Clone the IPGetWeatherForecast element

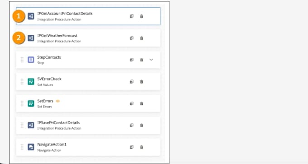132,38
